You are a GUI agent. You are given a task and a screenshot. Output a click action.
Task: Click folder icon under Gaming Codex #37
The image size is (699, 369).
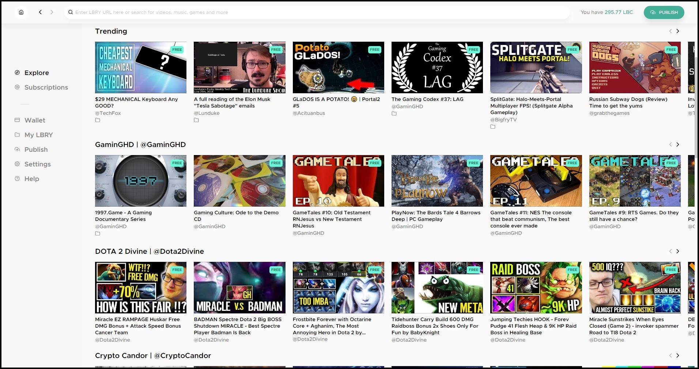pyautogui.click(x=394, y=113)
